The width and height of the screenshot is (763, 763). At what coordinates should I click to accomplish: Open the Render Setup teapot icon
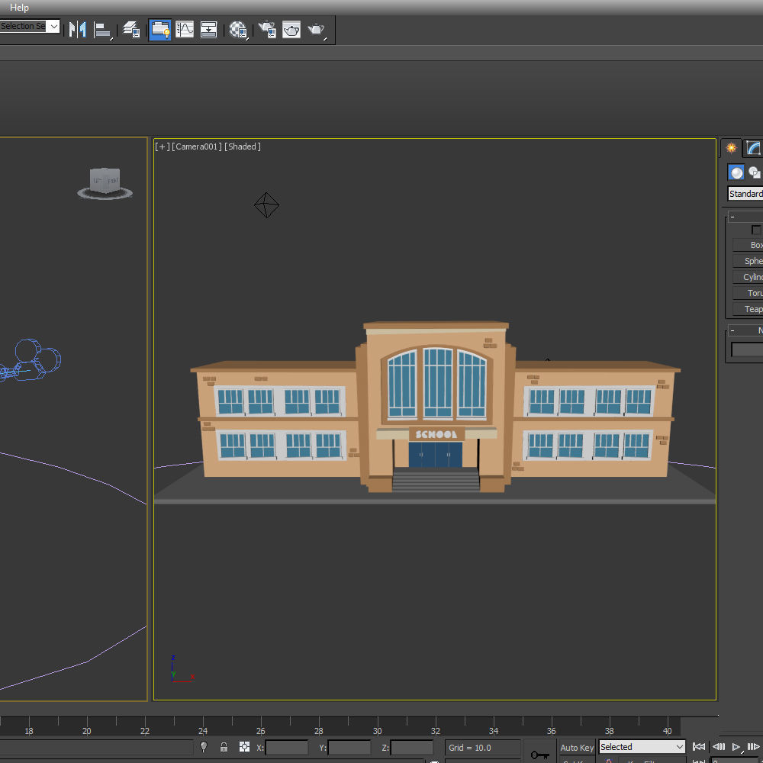click(267, 30)
